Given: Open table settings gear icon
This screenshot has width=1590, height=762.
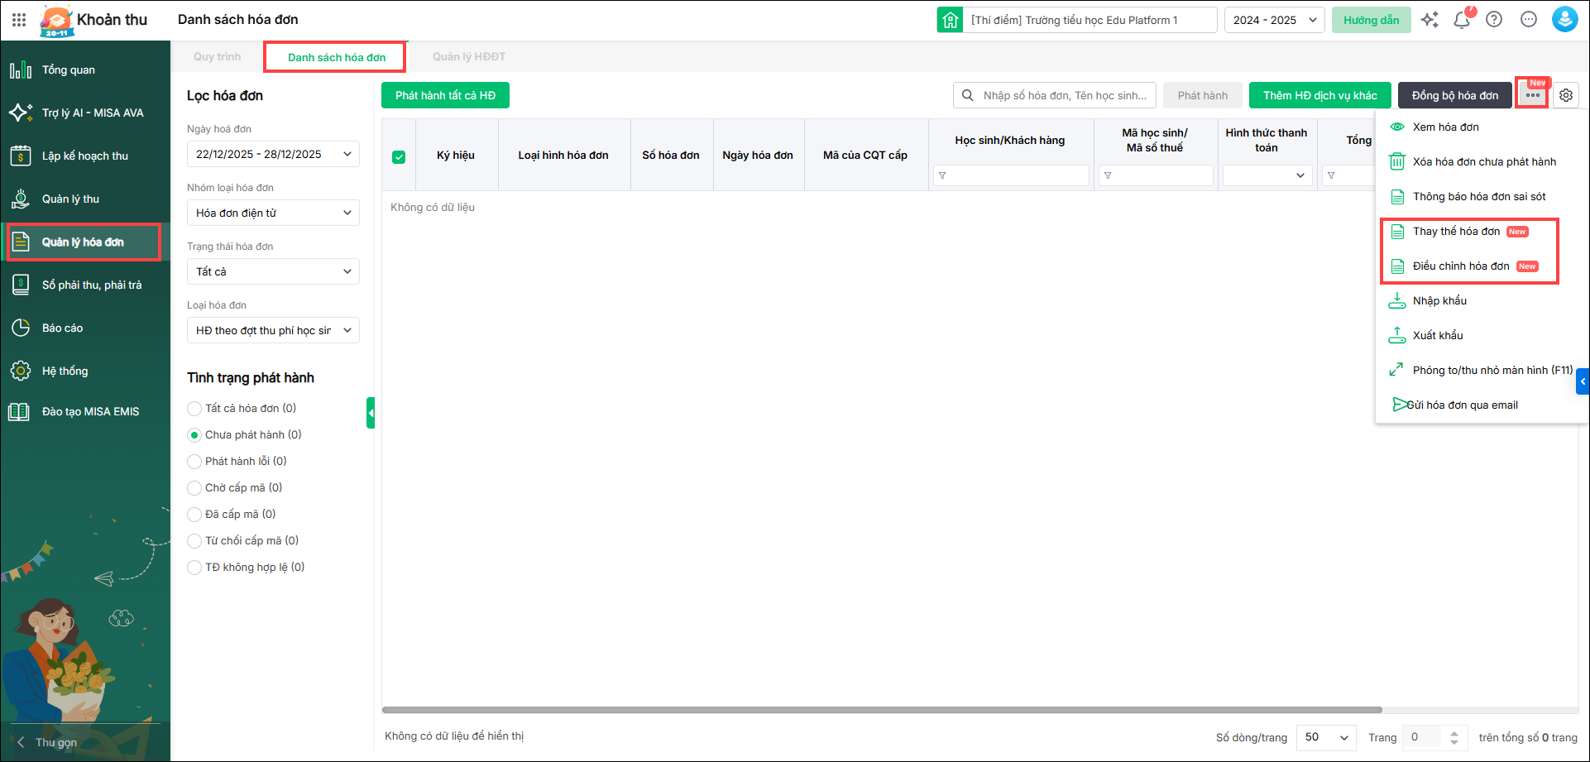Looking at the screenshot, I should coord(1566,95).
